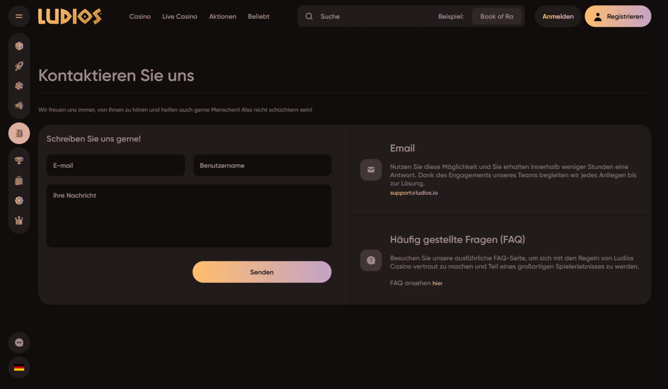668x389 pixels.
Task: Open the rocket sidebar icon
Action: [19, 66]
